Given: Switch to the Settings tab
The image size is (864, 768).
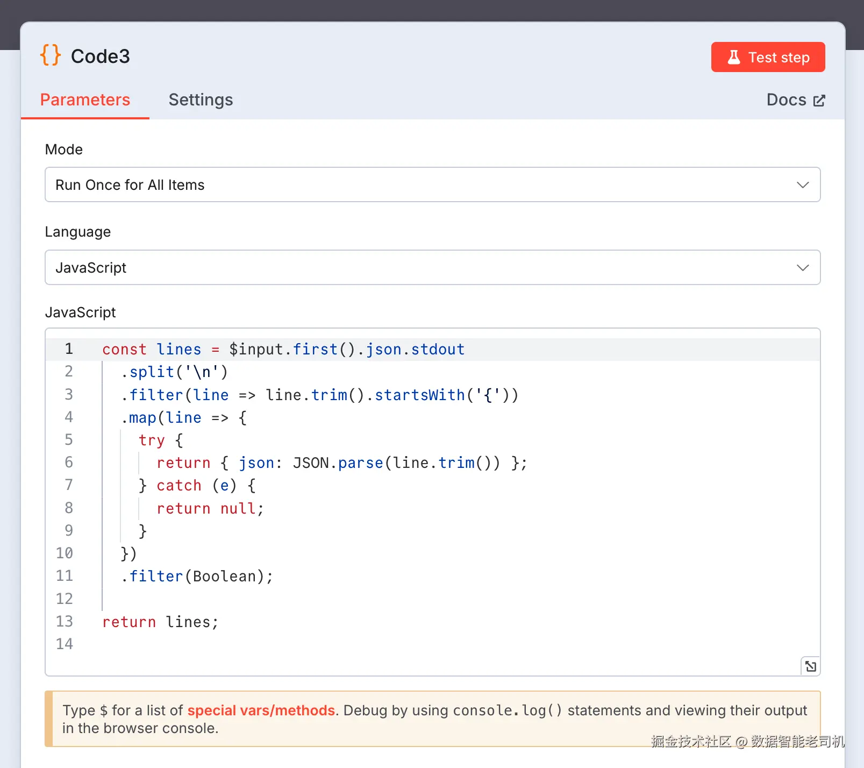Looking at the screenshot, I should click(201, 100).
